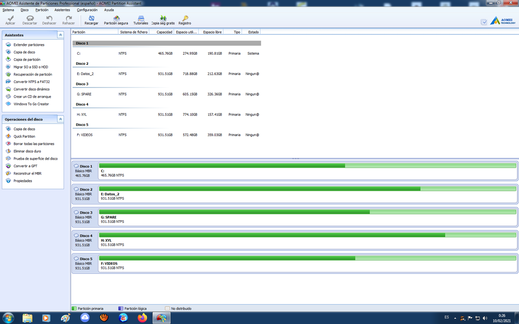Select the G: SPARE partition row
Image resolution: width=519 pixels, height=324 pixels.
pyautogui.click(x=167, y=94)
